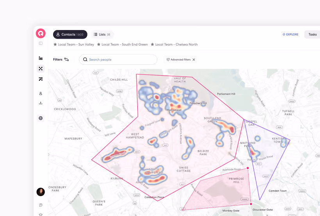Open the dashboard dots grid icon
The width and height of the screenshot is (320, 216).
tap(41, 58)
